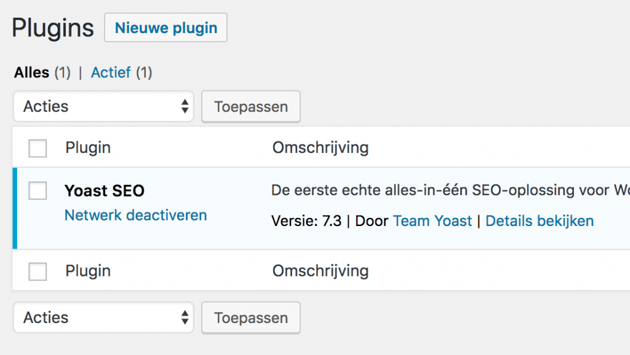Image resolution: width=630 pixels, height=355 pixels.
Task: Click the Nieuwe plugin button
Action: 165,28
